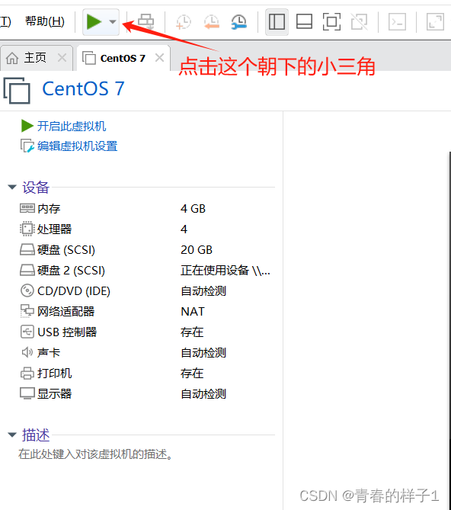Select the 显示器 device label
451x510 pixels.
click(x=55, y=393)
